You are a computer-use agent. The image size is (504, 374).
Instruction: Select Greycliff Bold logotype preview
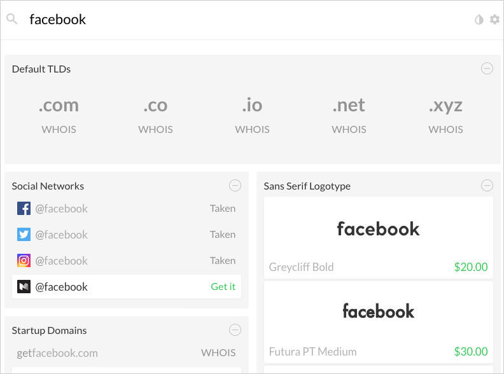(x=378, y=229)
